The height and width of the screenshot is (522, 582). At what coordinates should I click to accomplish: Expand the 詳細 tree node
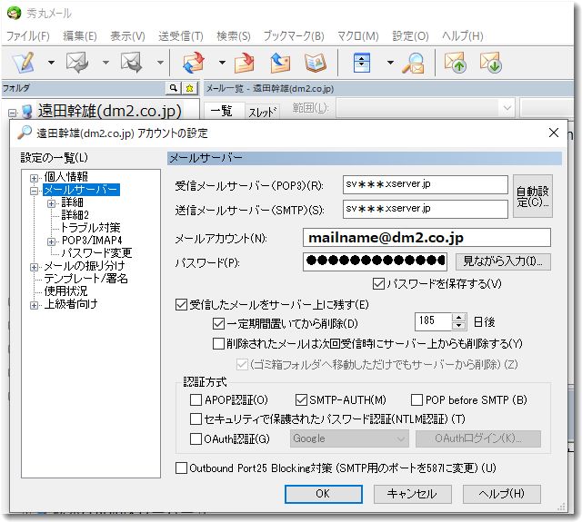click(x=51, y=203)
